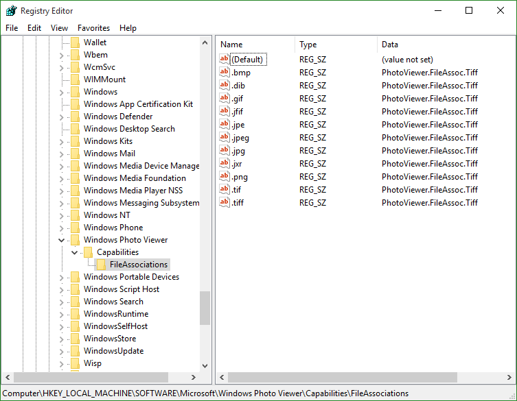
Task: Click the Wisp folder icon
Action: (x=75, y=363)
